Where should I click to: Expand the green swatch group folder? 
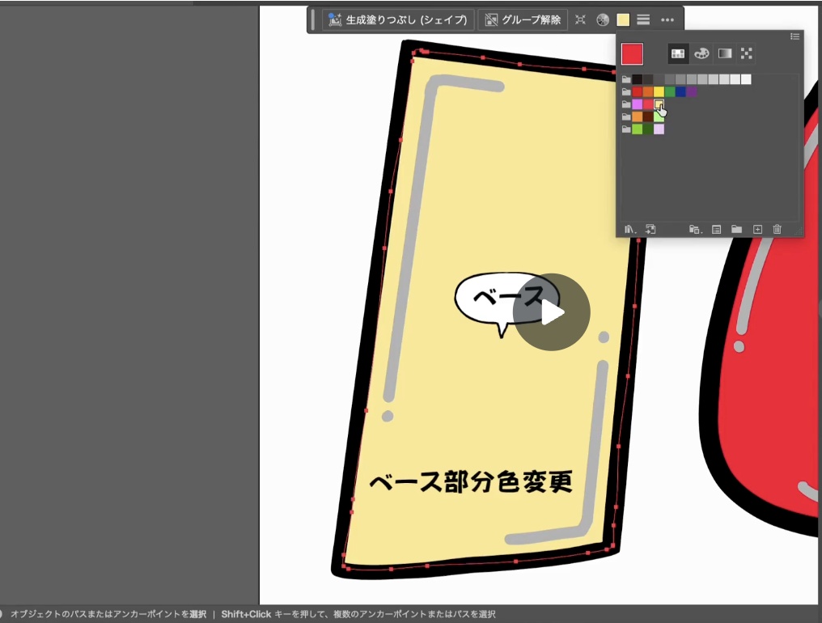[626, 128]
